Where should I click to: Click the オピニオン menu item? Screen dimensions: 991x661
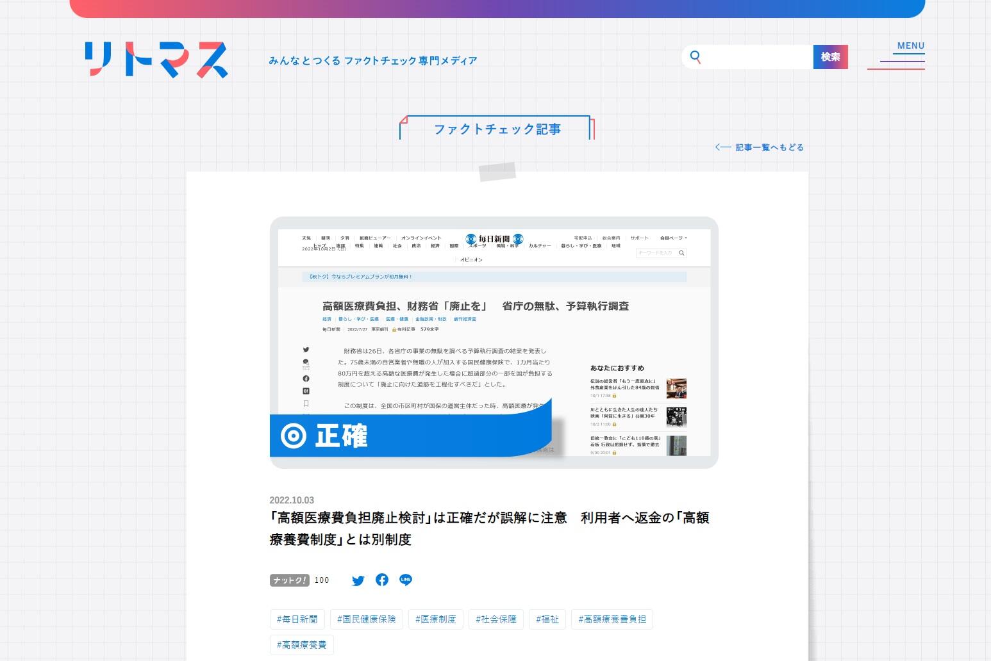[x=472, y=259]
